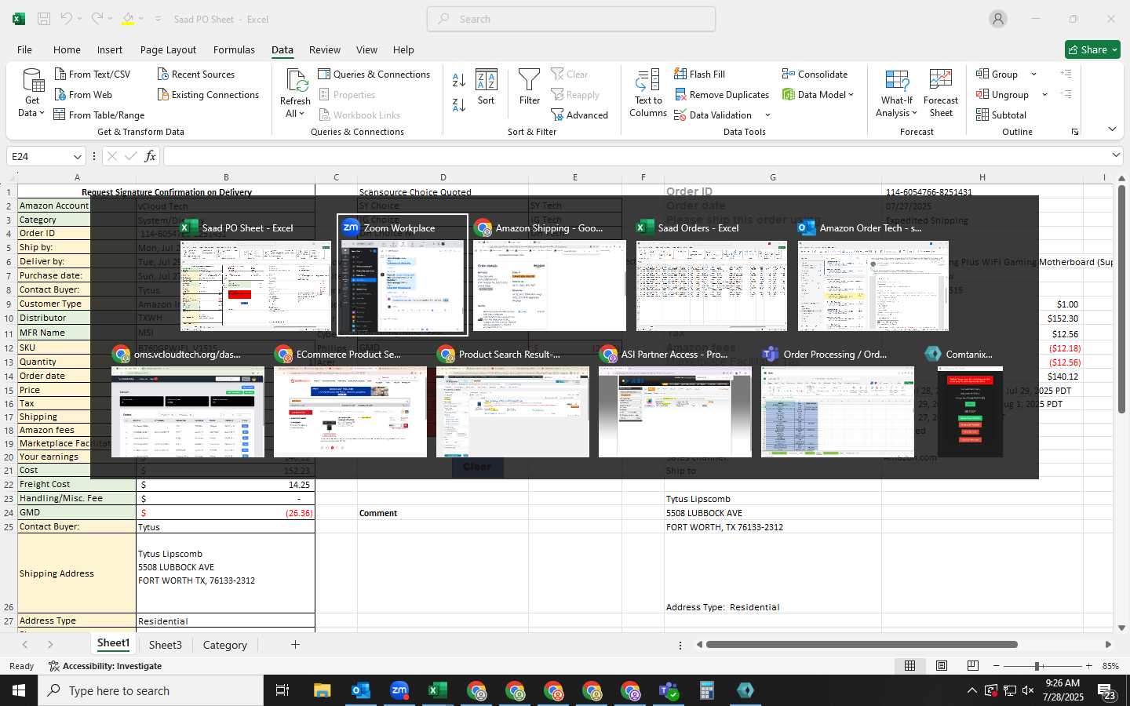The width and height of the screenshot is (1130, 706).
Task: Open the Sort dialog
Action: (487, 87)
